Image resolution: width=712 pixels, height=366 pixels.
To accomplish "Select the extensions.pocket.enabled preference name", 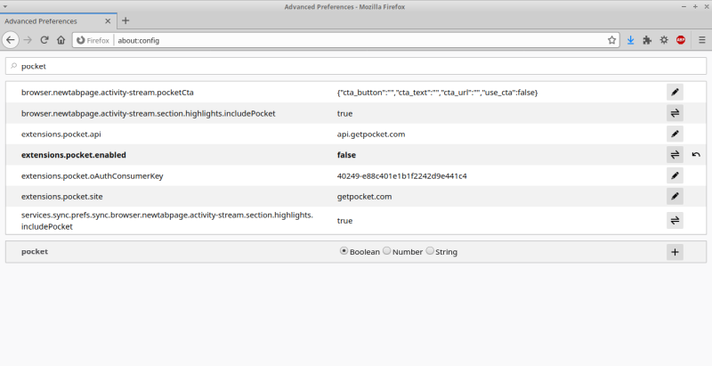I will 74,155.
